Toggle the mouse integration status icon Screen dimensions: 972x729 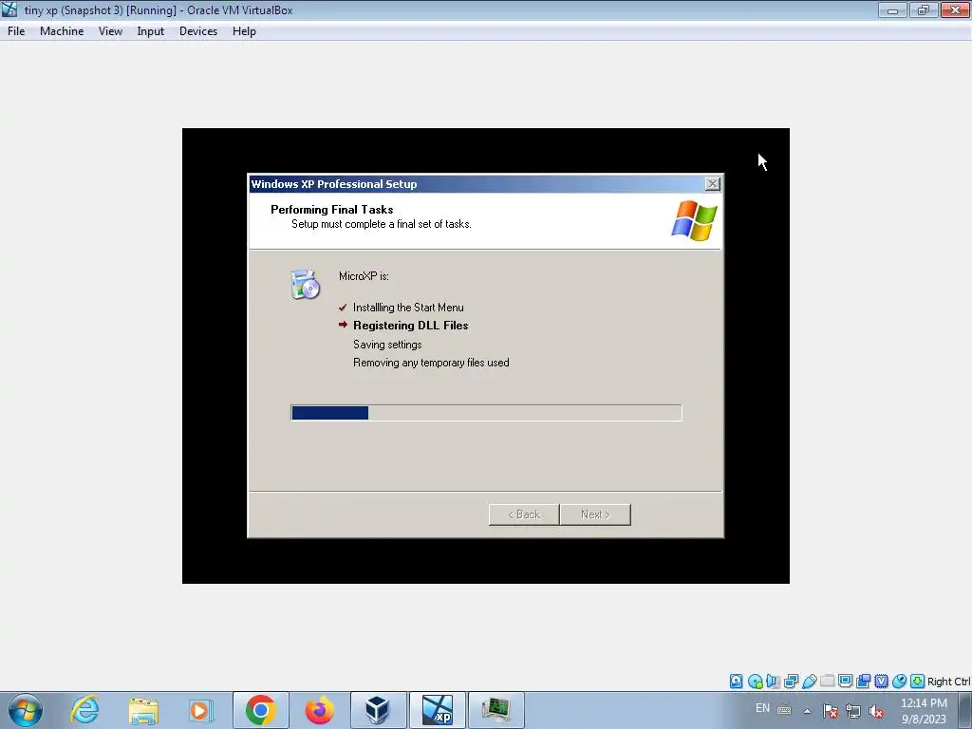[899, 682]
